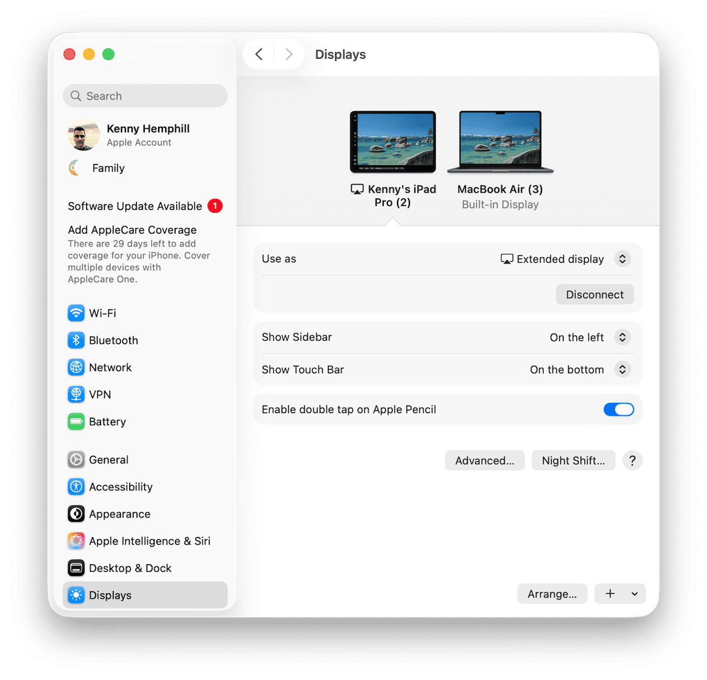
Task: Open the Family icon
Action: pyautogui.click(x=74, y=168)
